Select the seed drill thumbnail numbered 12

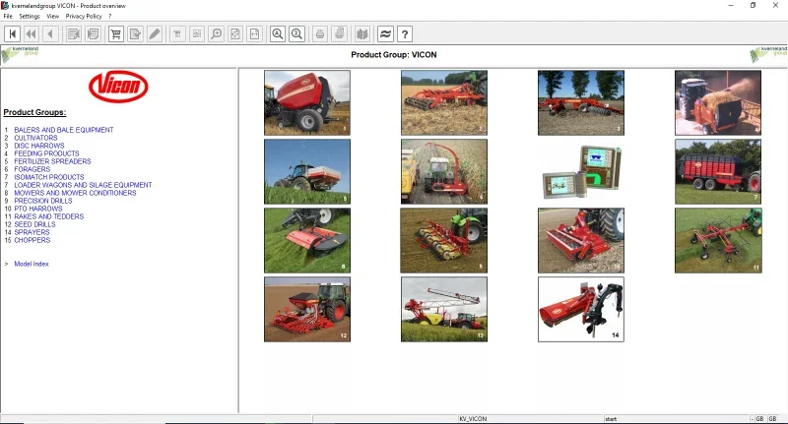pos(307,310)
